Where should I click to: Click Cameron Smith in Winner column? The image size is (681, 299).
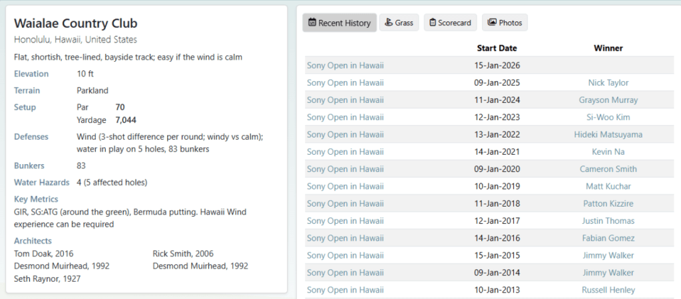point(608,169)
